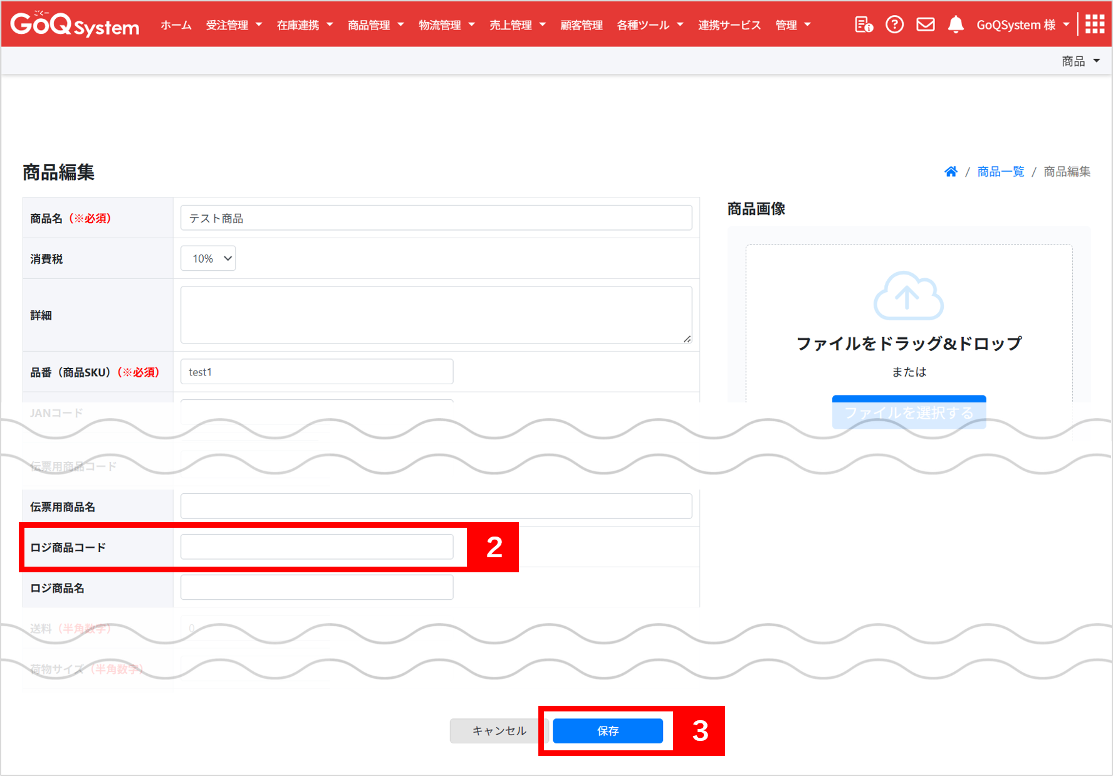Open the 商品管理 menu

pyautogui.click(x=375, y=25)
